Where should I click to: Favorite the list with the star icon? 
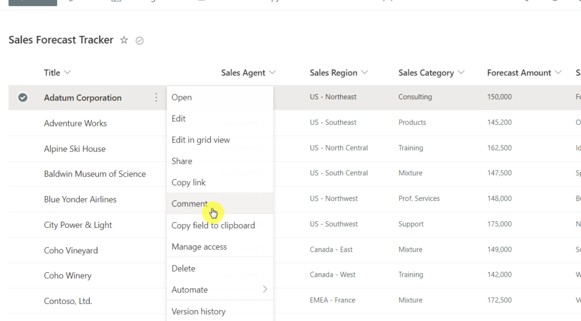click(124, 40)
